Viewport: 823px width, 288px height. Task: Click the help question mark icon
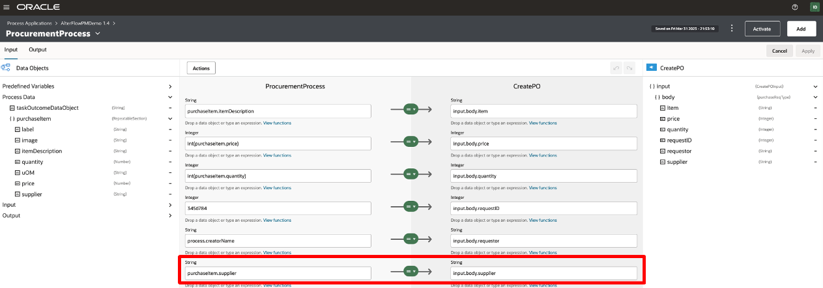794,7
